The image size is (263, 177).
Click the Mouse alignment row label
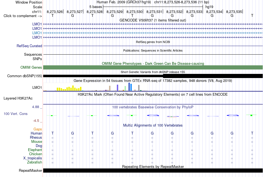[x=37, y=142]
